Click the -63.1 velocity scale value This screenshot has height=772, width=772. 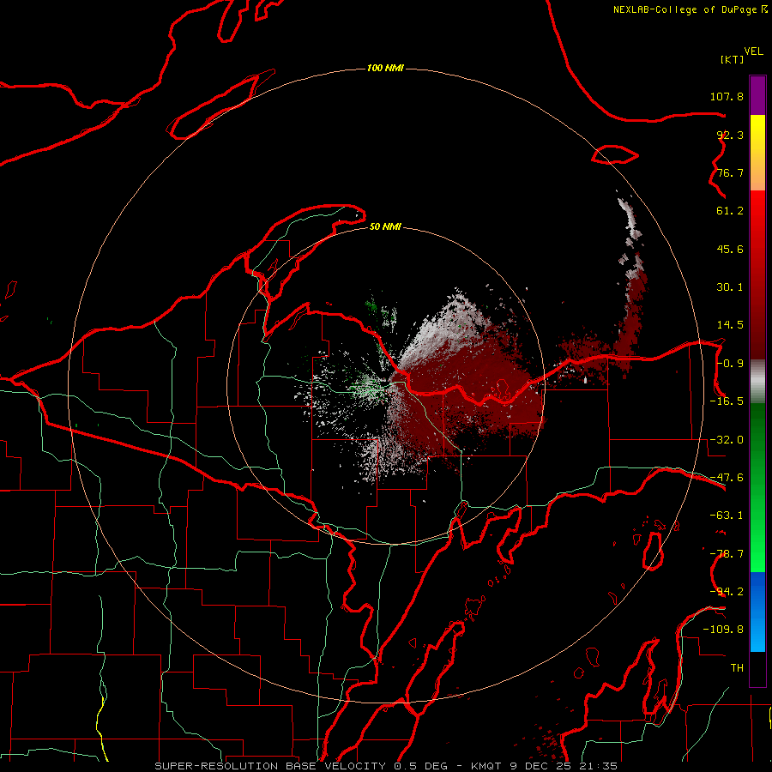click(727, 516)
